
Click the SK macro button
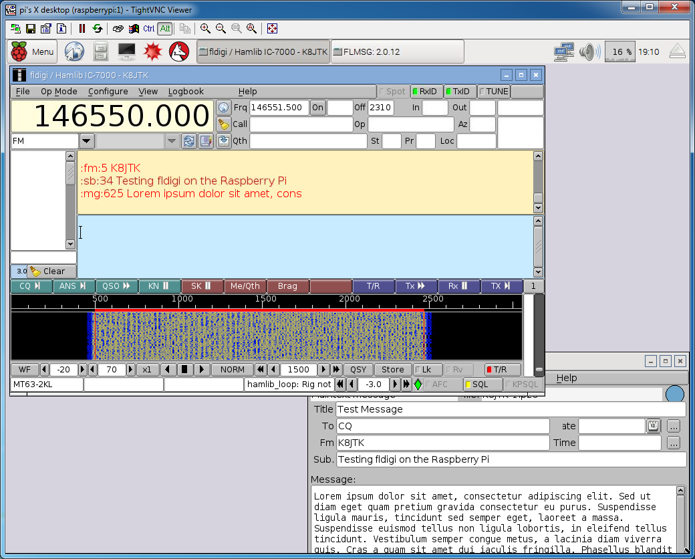tap(202, 286)
